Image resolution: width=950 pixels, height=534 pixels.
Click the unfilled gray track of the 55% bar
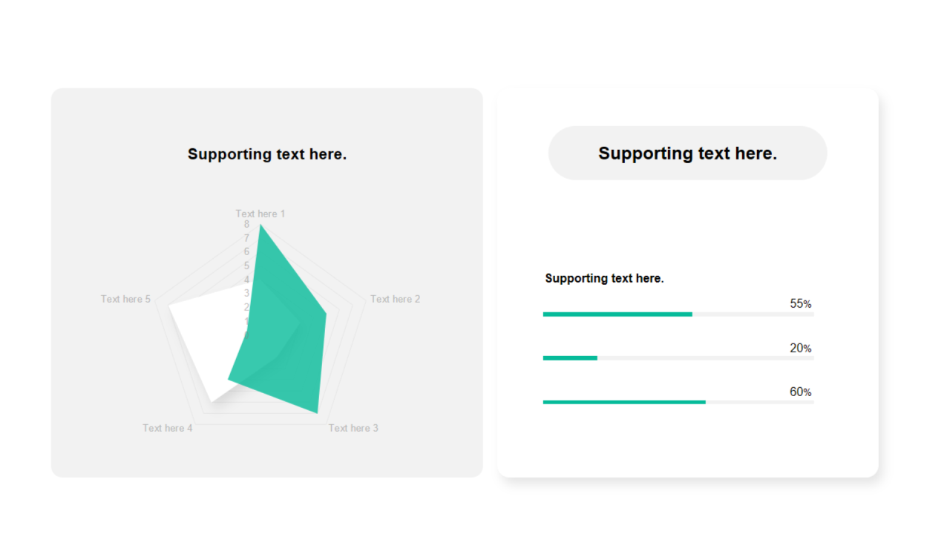(753, 314)
